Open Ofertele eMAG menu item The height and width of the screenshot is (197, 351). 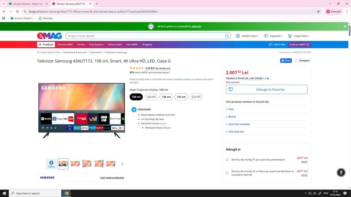[65, 45]
